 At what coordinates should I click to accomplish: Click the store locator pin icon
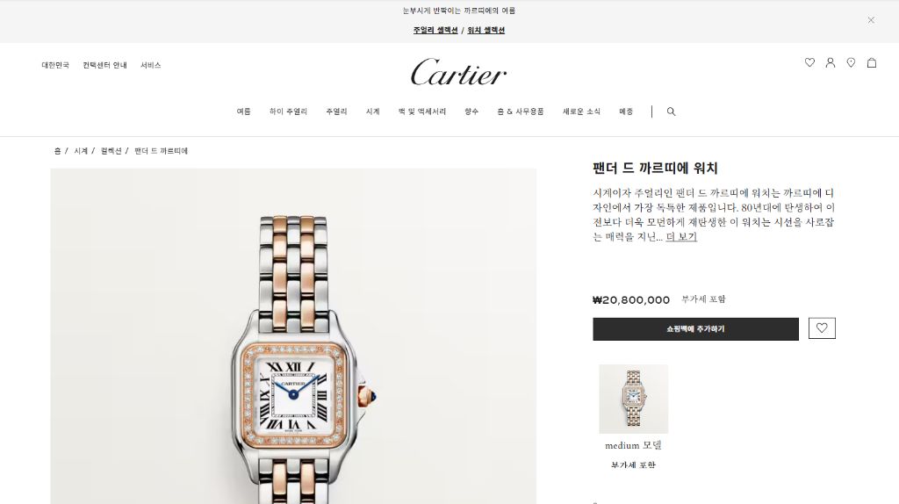pos(851,62)
